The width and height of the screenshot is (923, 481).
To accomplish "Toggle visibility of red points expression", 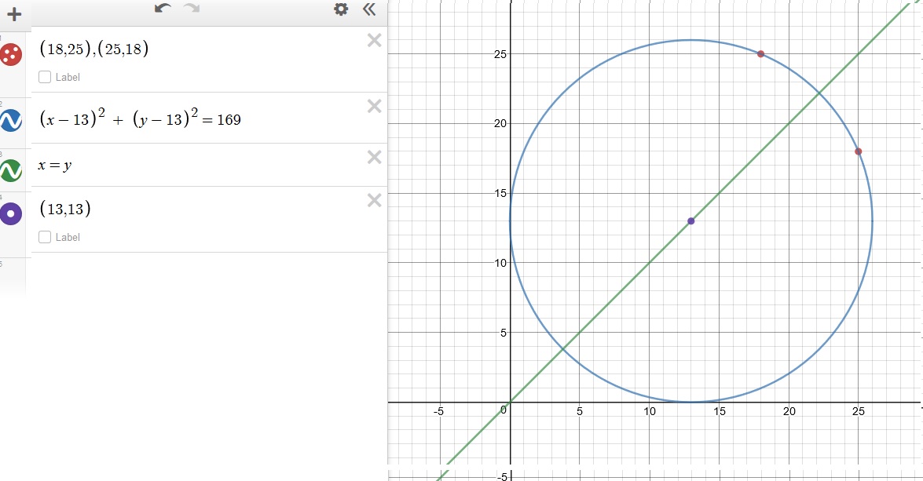I will click(x=11, y=54).
